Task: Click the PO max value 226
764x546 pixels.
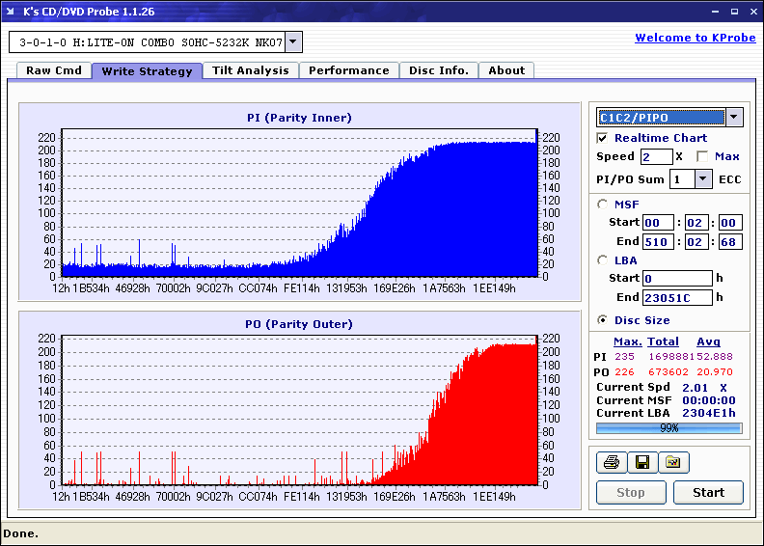Action: tap(624, 372)
